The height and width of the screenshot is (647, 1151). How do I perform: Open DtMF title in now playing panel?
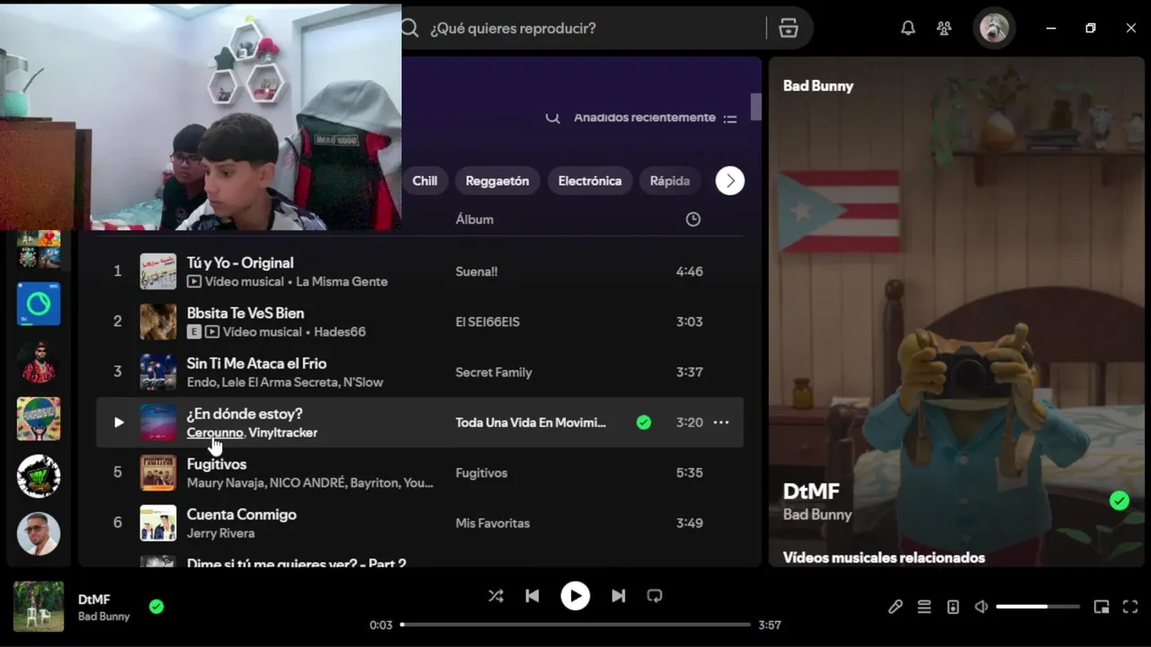(x=811, y=491)
